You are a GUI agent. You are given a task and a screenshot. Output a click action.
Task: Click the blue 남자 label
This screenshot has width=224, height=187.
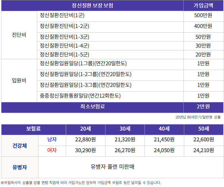(x=52, y=139)
